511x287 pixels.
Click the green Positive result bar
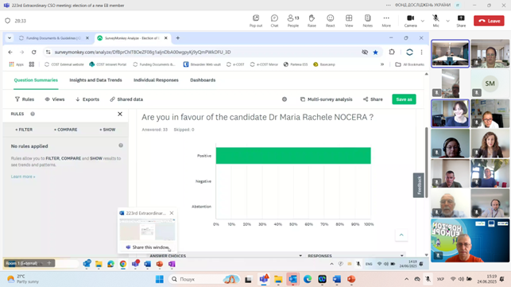coord(293,156)
